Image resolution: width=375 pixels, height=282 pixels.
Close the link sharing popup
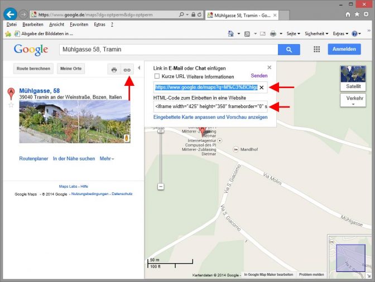pos(270,67)
